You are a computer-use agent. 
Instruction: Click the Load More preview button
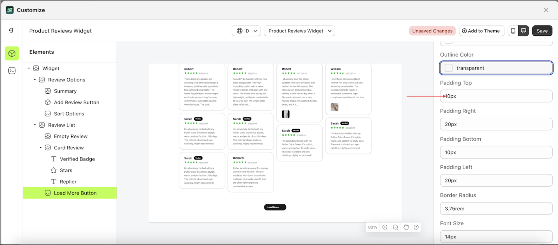click(x=275, y=207)
